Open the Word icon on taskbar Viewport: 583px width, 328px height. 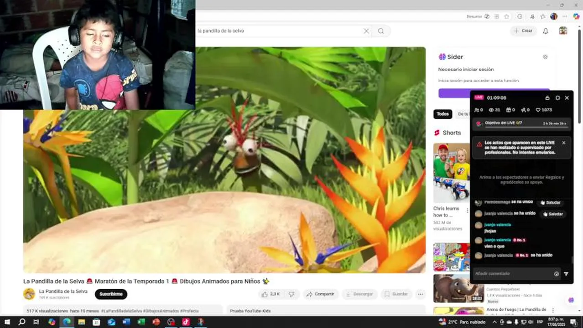point(126,322)
